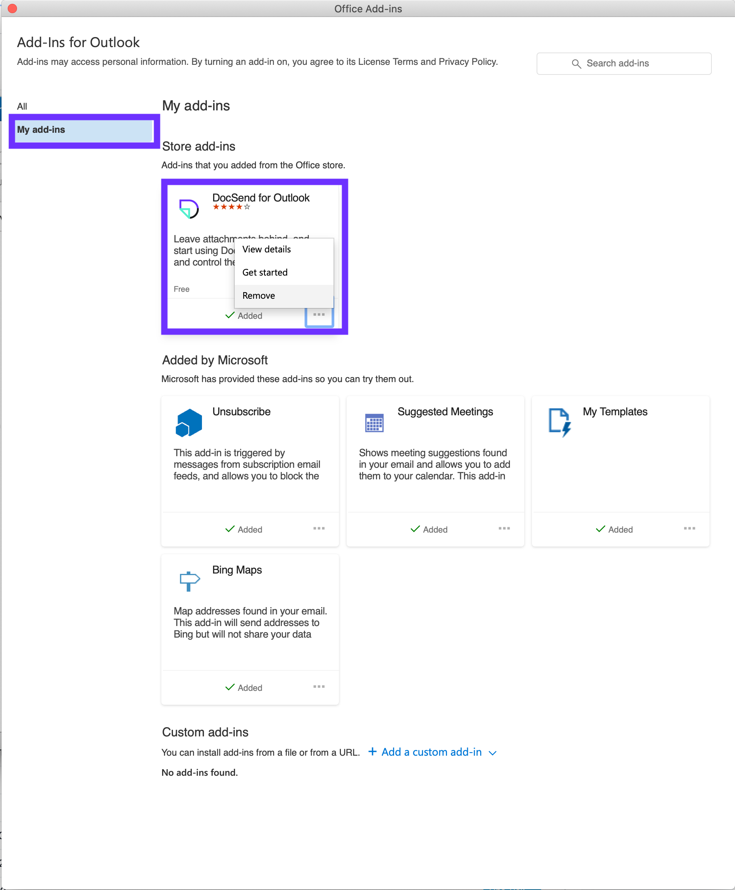Click the search magnifier icon

576,63
